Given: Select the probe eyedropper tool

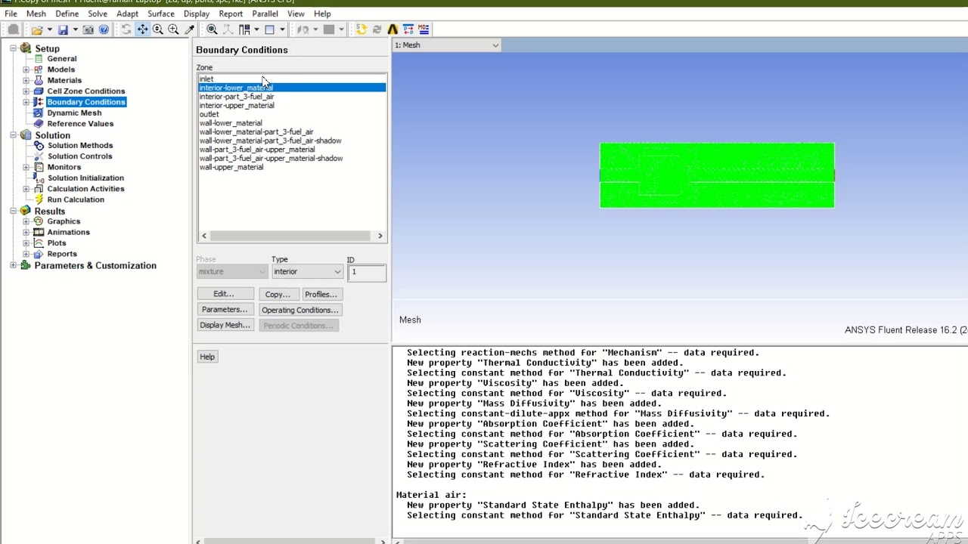Looking at the screenshot, I should point(189,29).
